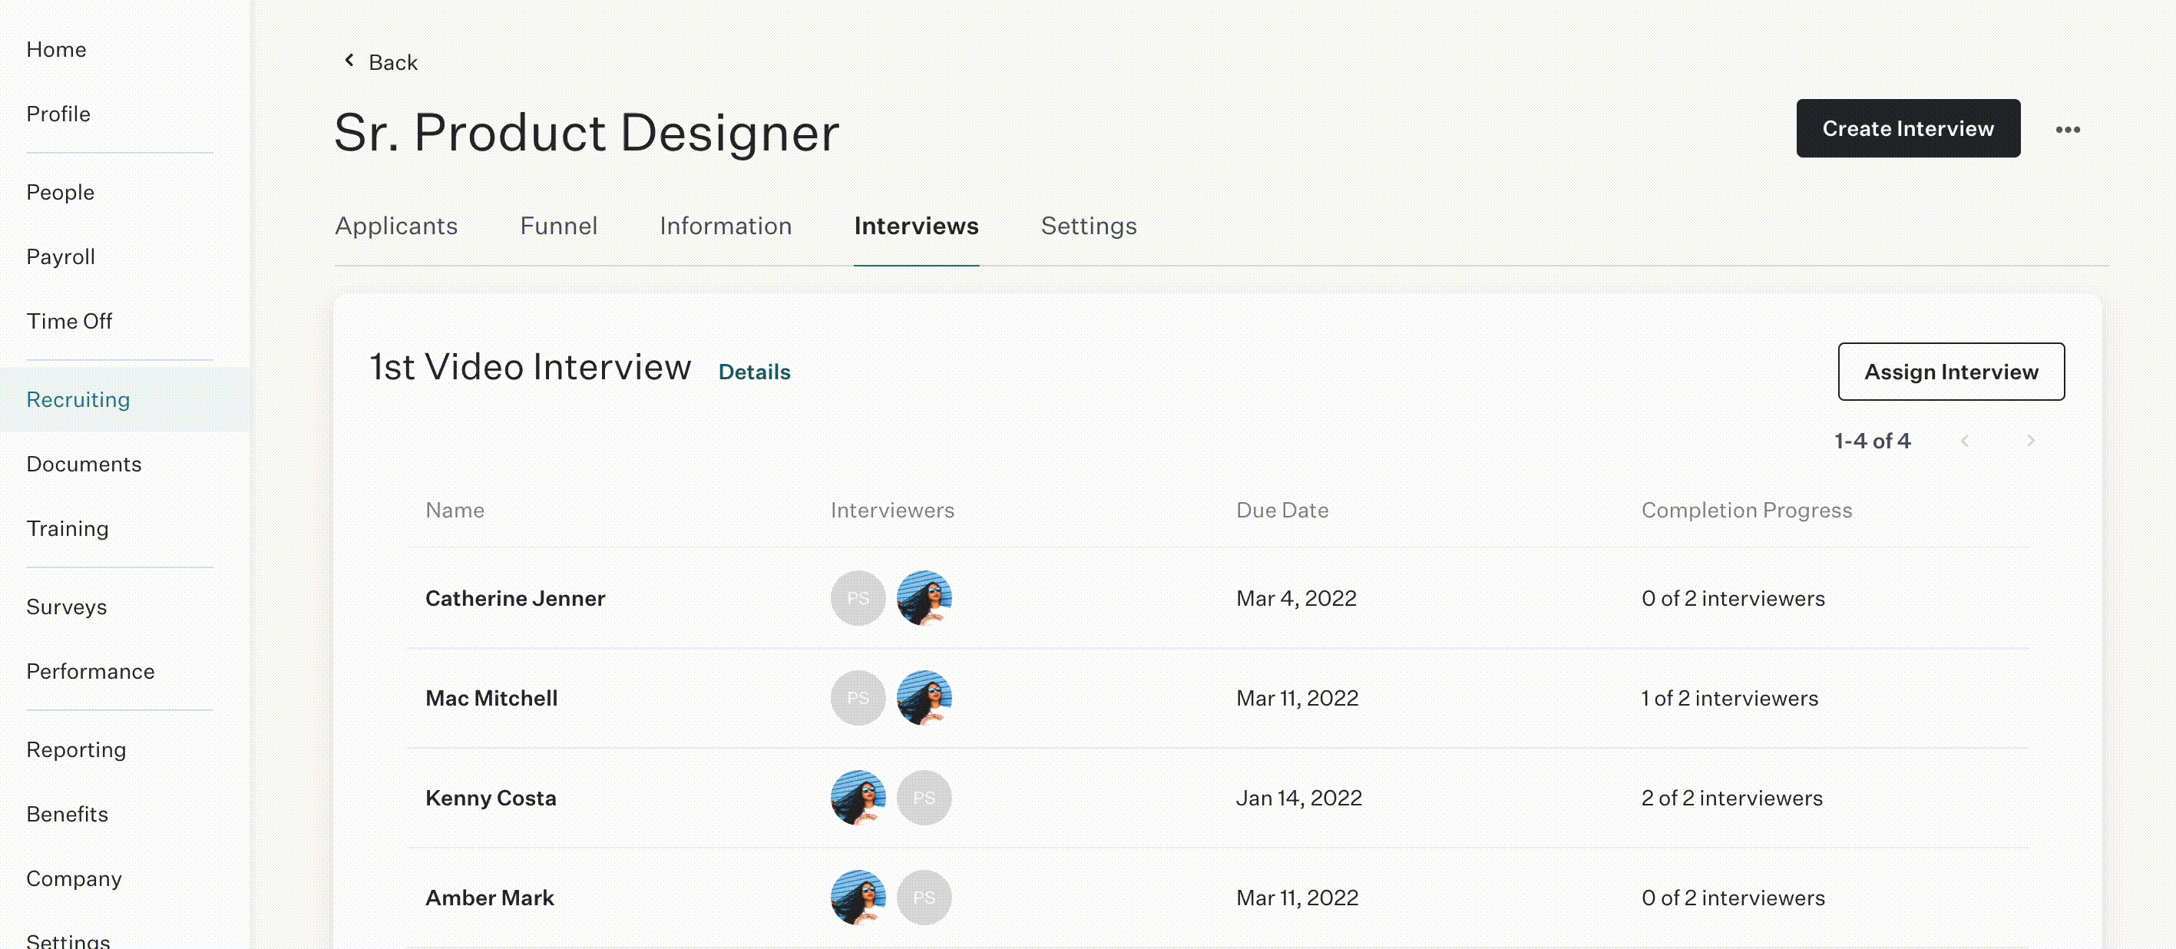Select Payroll in the sidebar
This screenshot has height=949, width=2176.
click(x=61, y=257)
